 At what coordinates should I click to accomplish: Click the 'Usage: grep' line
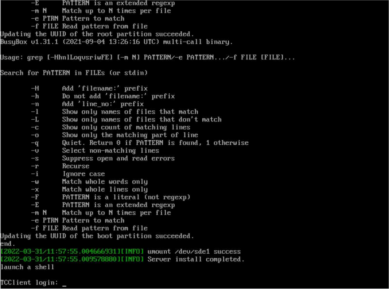[x=147, y=58]
